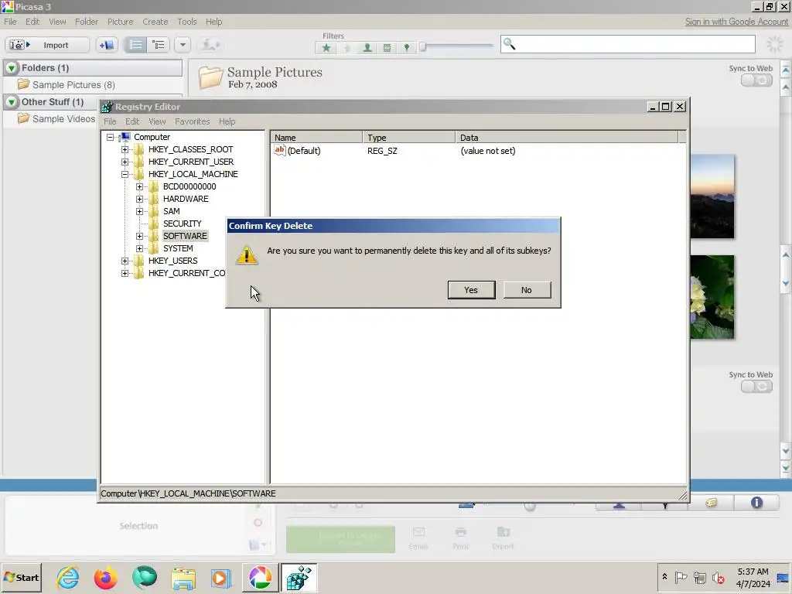Cancel deletion by clicking No

click(526, 290)
